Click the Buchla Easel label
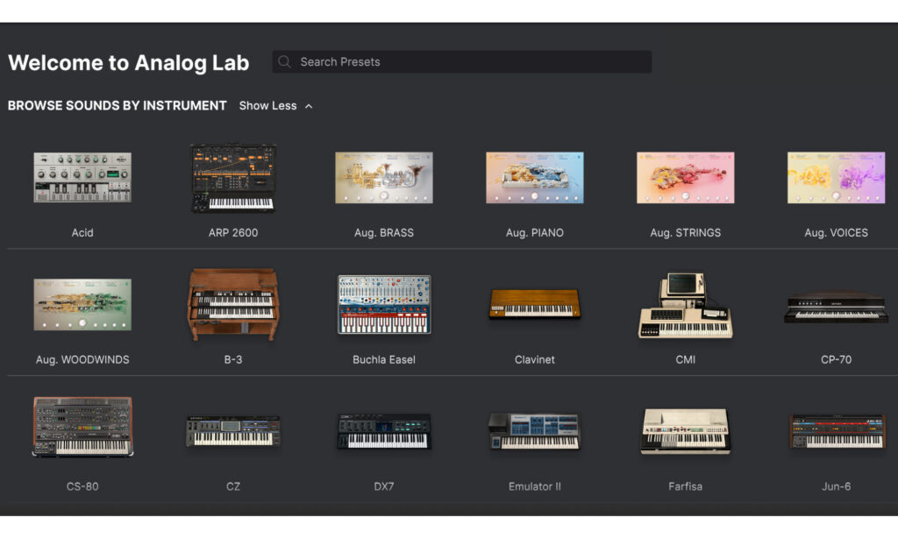Screen dimensions: 898x538 384,360
